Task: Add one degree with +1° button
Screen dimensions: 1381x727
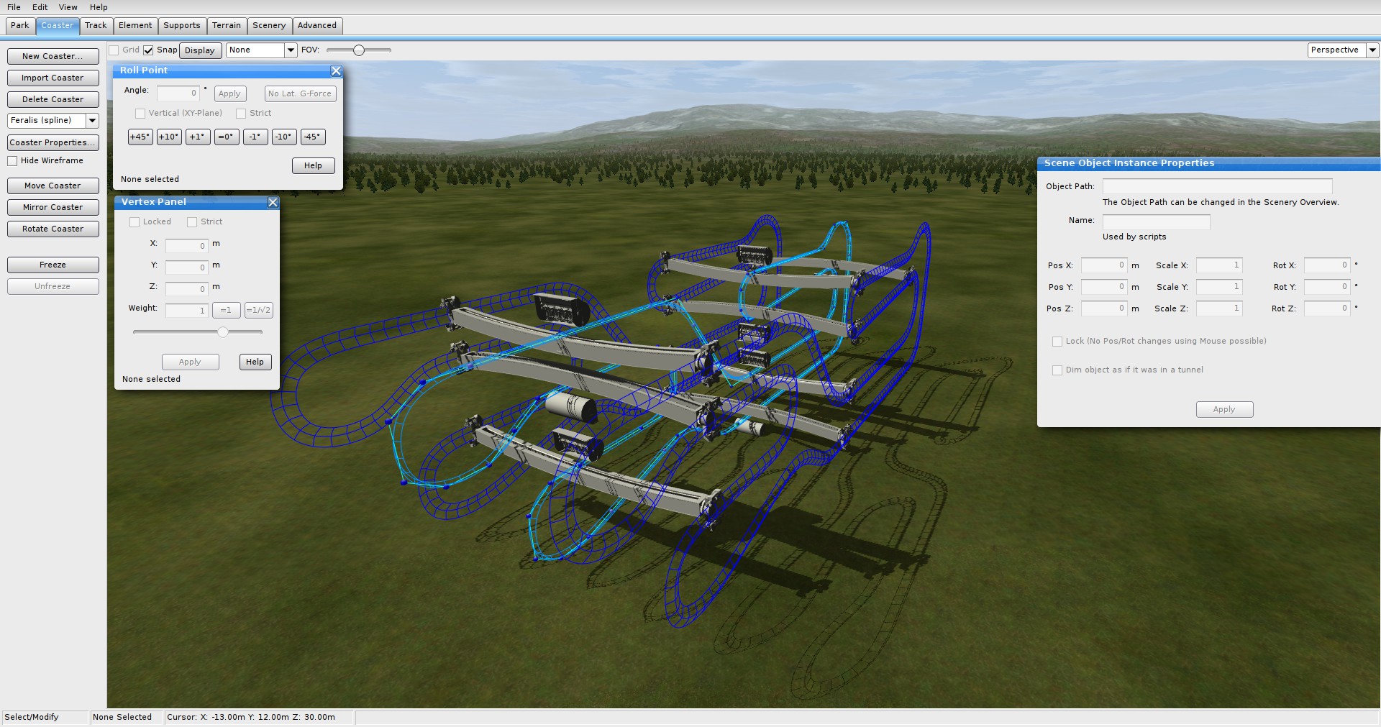Action: coord(198,137)
